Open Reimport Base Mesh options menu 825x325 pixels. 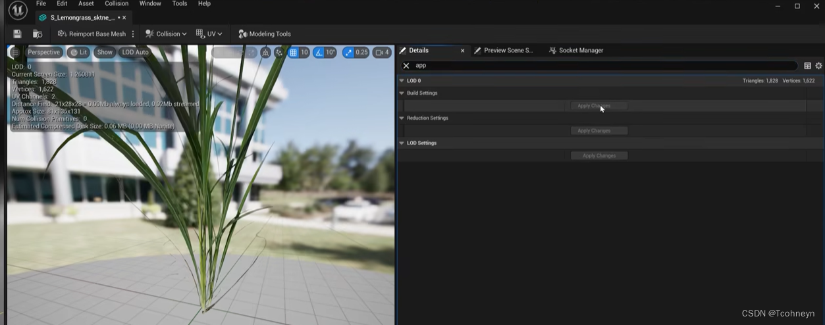click(133, 34)
